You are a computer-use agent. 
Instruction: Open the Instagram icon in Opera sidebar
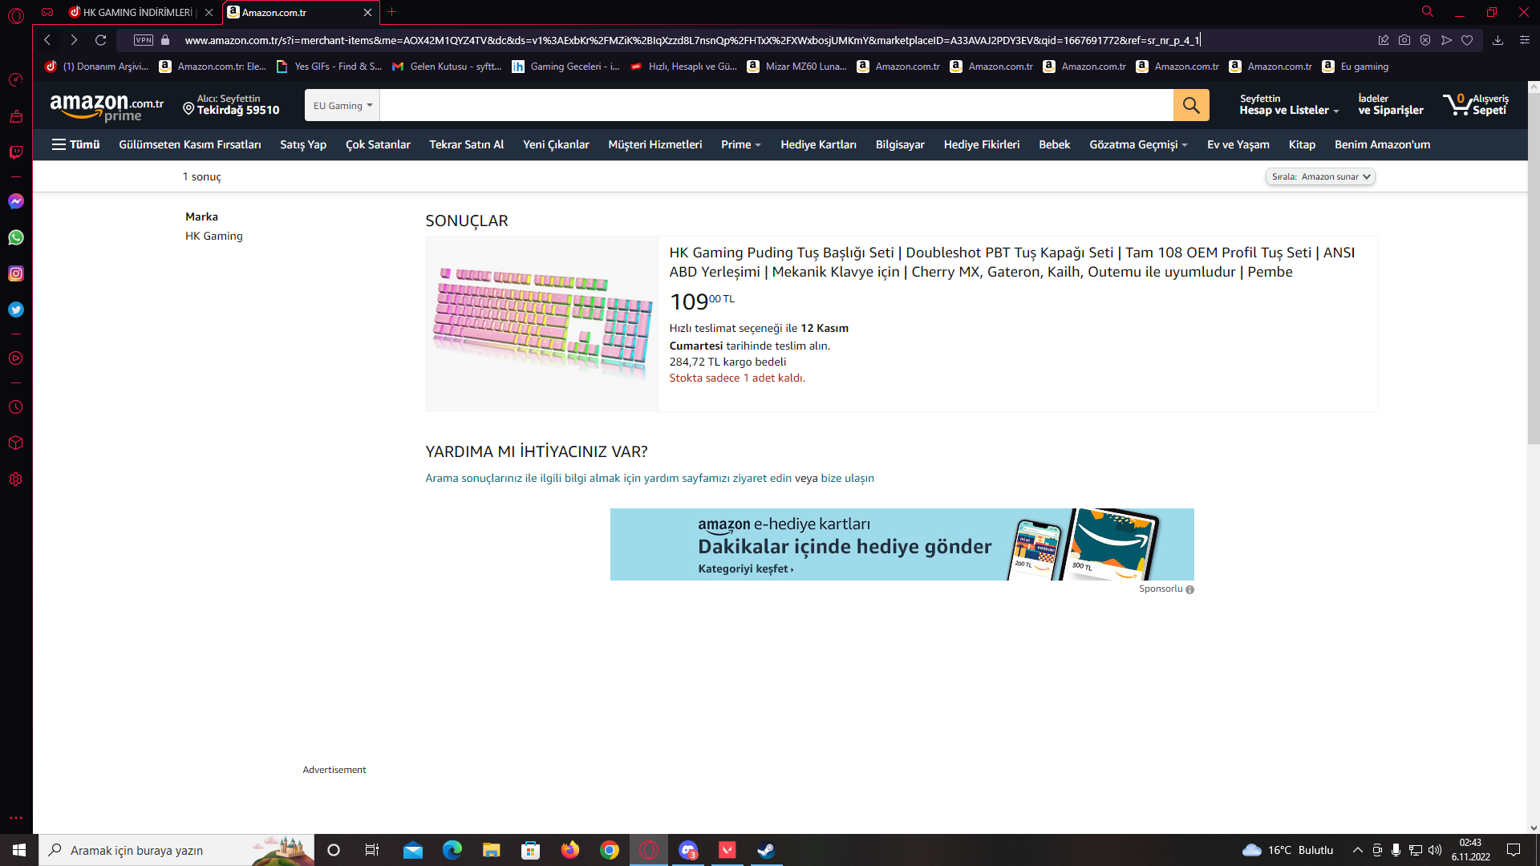pyautogui.click(x=16, y=273)
